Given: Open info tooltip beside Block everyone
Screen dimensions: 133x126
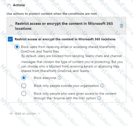Looking at the screenshot, I should pos(59,78).
